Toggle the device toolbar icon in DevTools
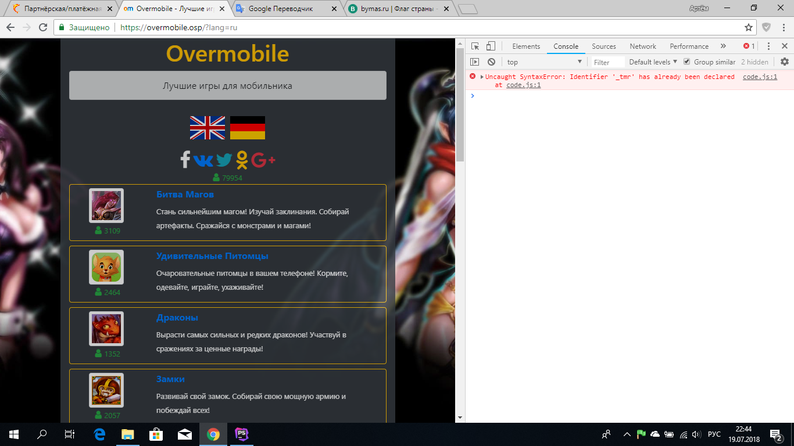The width and height of the screenshot is (794, 446). point(491,46)
